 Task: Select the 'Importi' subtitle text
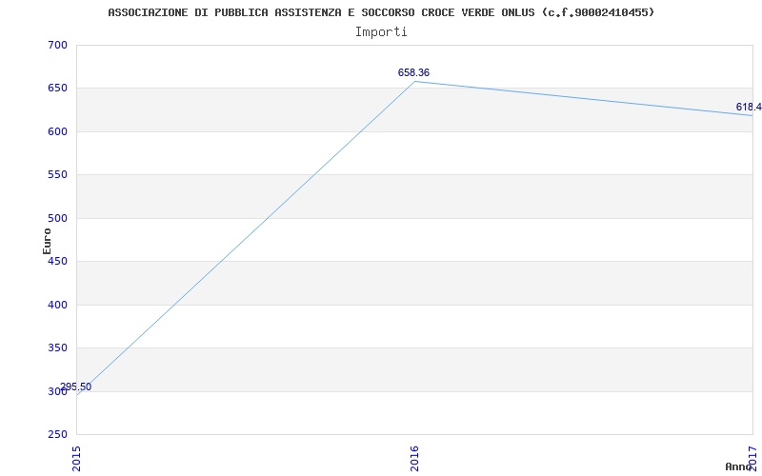pyautogui.click(x=381, y=32)
